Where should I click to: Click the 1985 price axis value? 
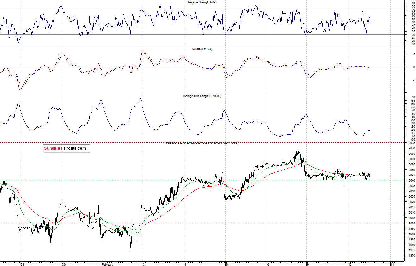pyautogui.click(x=411, y=240)
